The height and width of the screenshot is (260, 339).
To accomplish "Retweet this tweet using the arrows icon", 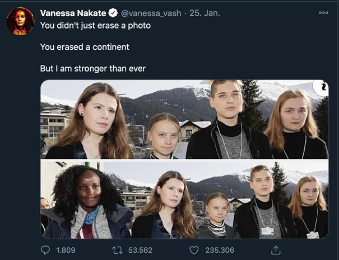I will (x=118, y=250).
